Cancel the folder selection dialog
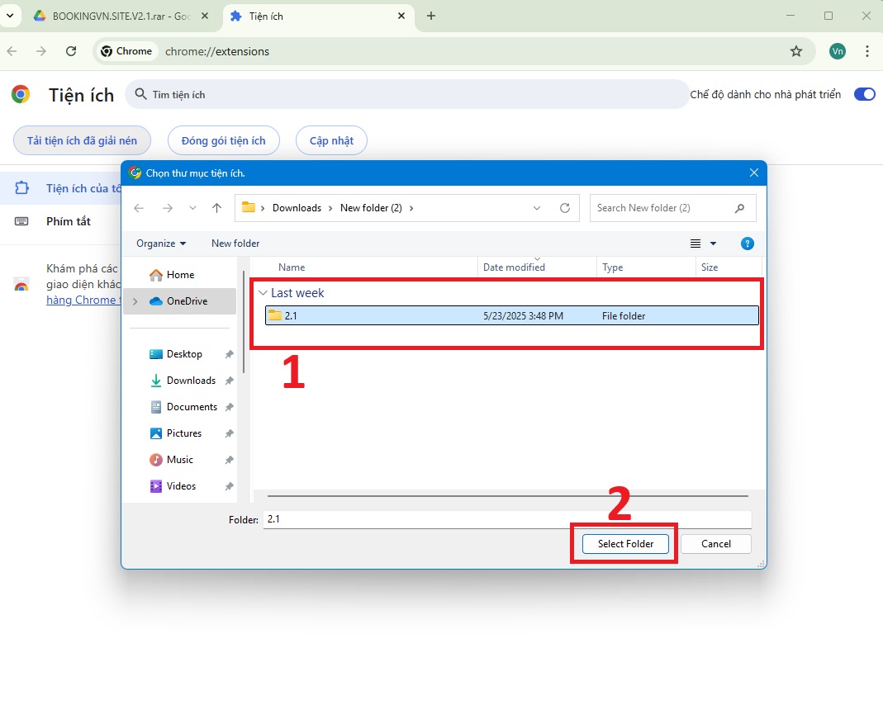Screen dimensions: 883x719 tap(716, 543)
